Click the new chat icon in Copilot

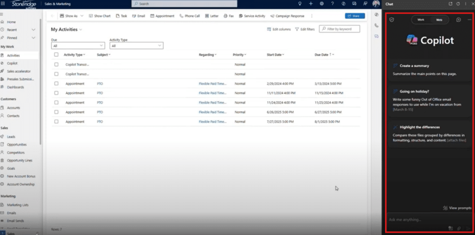click(458, 20)
